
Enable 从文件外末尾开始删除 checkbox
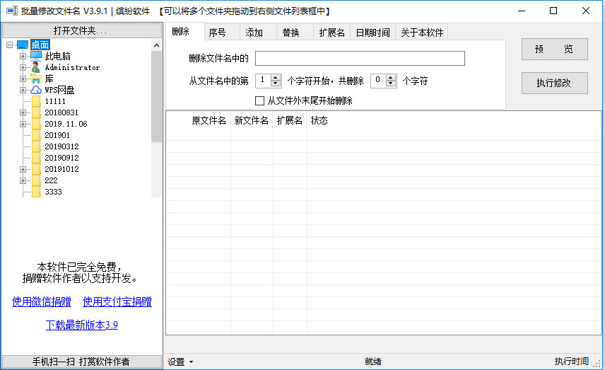[259, 100]
